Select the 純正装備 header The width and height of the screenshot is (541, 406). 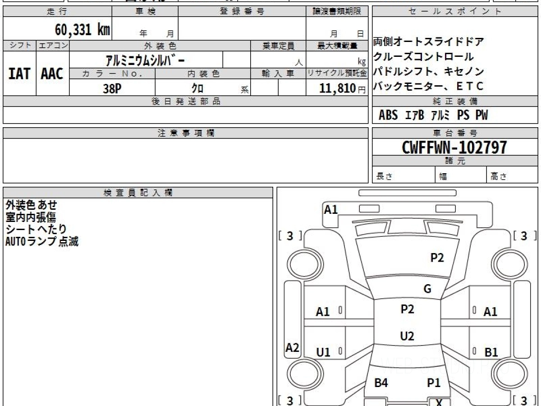click(x=455, y=101)
